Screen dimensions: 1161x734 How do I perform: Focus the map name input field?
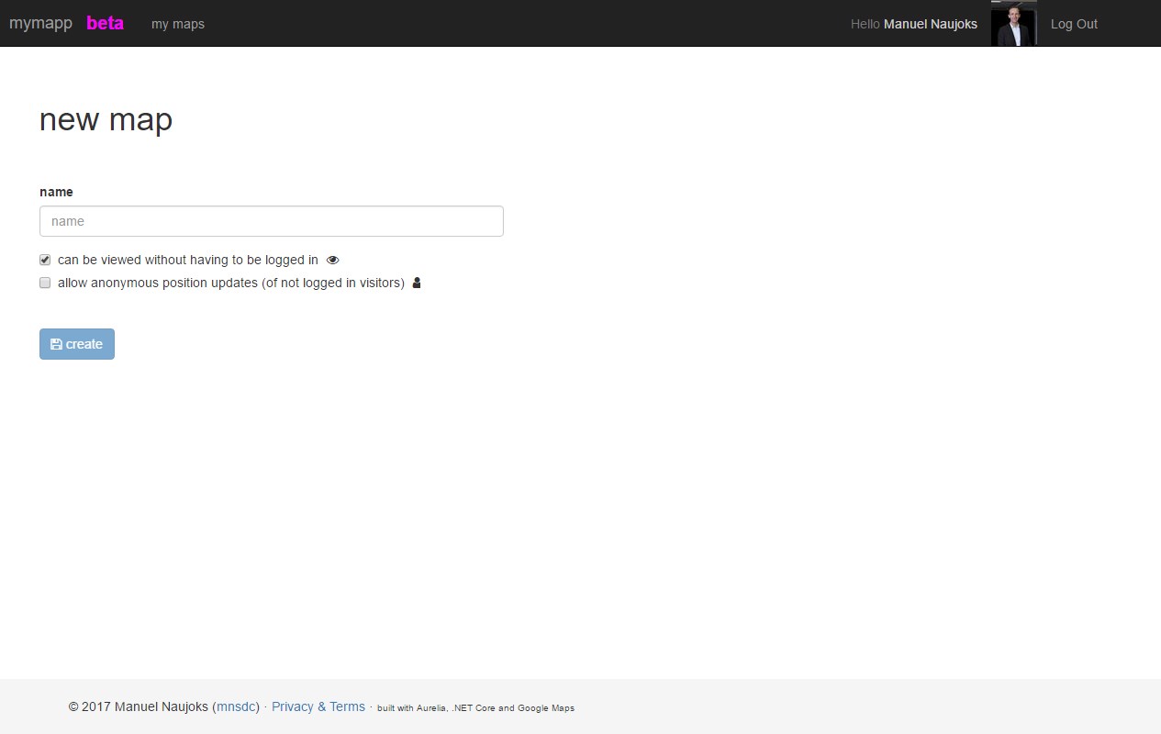[272, 221]
